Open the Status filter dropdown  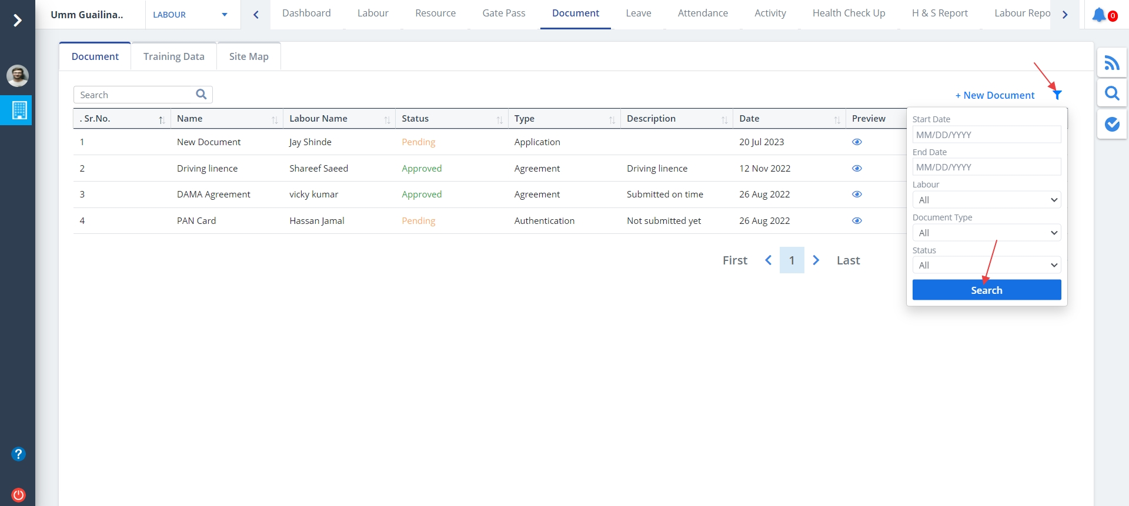tap(986, 266)
